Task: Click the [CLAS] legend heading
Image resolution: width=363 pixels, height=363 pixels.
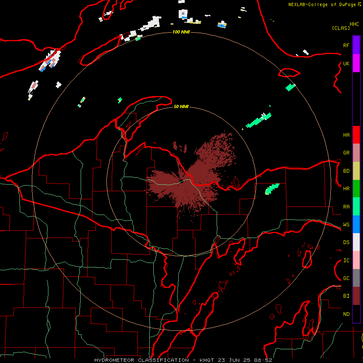Action: pyautogui.click(x=340, y=28)
